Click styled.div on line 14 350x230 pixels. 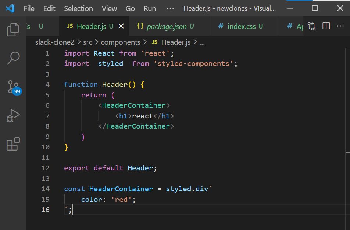(187, 189)
